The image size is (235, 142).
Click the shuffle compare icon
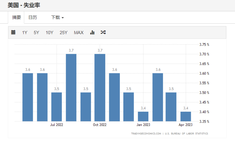(103, 32)
